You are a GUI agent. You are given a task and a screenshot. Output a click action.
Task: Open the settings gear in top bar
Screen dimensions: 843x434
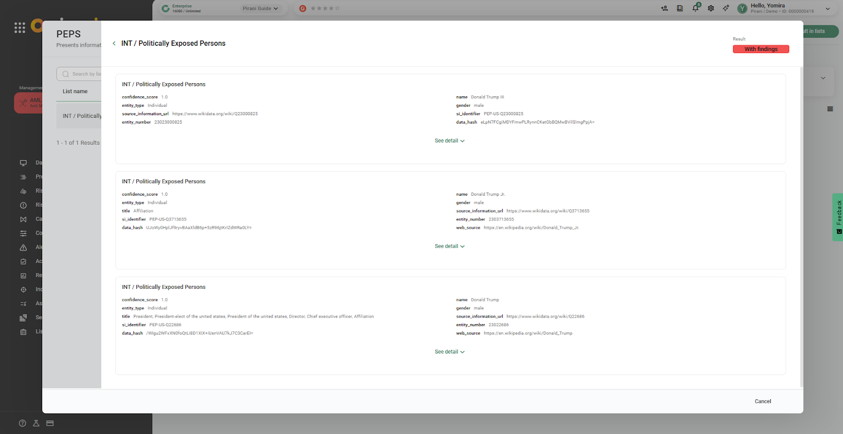pos(711,8)
